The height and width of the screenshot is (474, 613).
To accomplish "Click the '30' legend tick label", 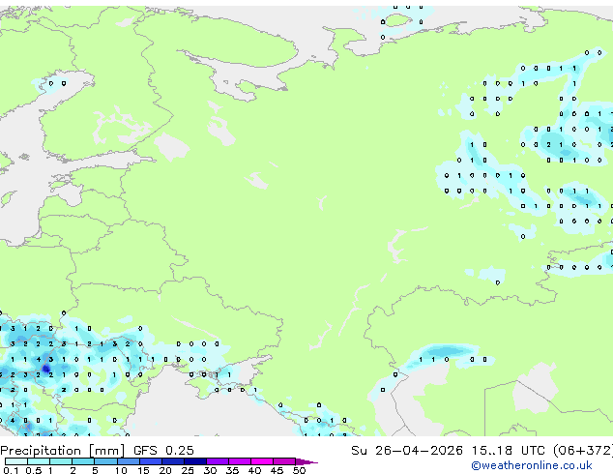I will [211, 470].
